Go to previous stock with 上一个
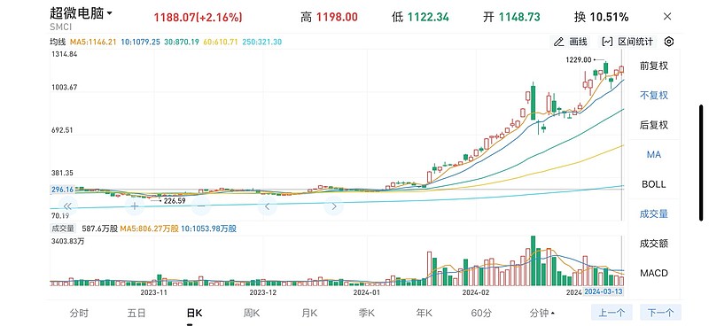Screen dimensions: 709x326 [612, 313]
